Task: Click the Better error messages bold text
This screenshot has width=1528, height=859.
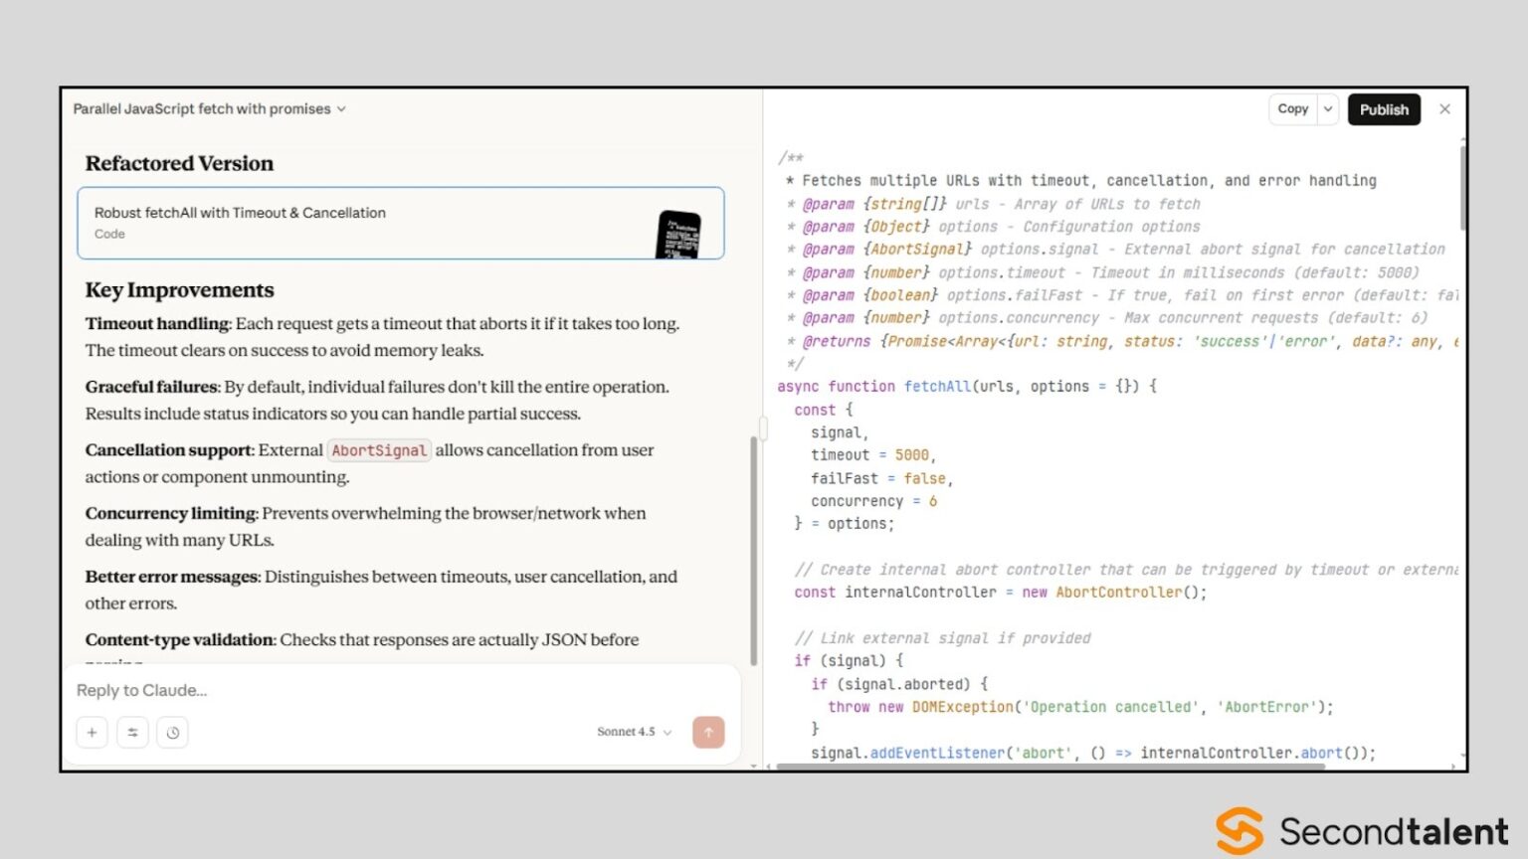Action: tap(172, 577)
